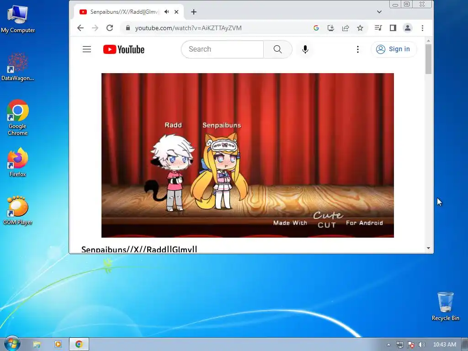Select GOM Player desktop shortcut
This screenshot has height=351, width=468.
[18, 210]
